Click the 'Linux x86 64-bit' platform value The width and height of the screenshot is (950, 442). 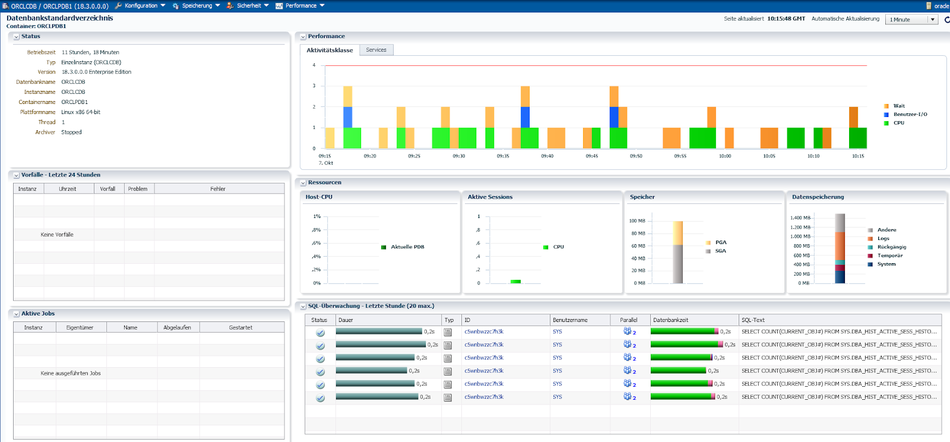point(81,112)
